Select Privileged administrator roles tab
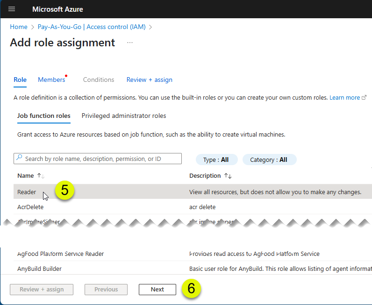Viewport: 372px width, 305px height. point(124,116)
